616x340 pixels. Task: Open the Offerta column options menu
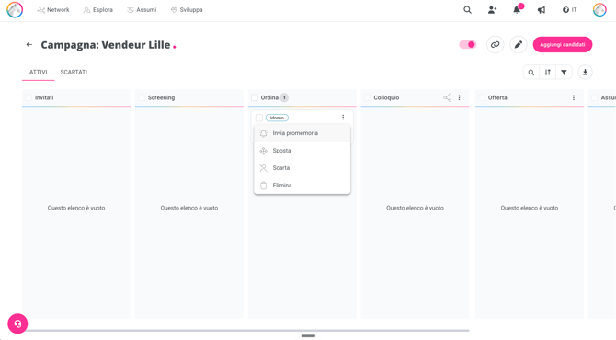574,97
